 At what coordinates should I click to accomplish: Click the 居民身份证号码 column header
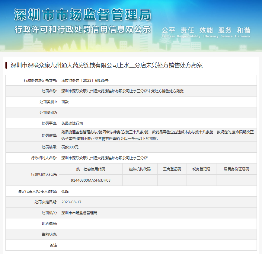[x=236, y=169]
